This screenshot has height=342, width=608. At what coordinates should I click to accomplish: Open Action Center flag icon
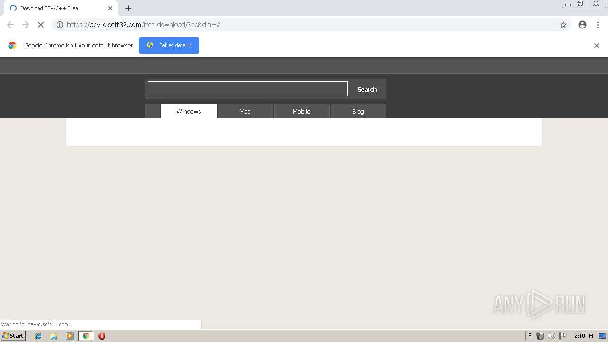click(563, 336)
